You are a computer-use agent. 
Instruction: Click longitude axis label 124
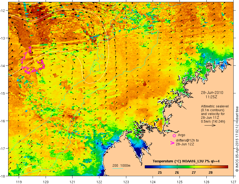(153, 182)
